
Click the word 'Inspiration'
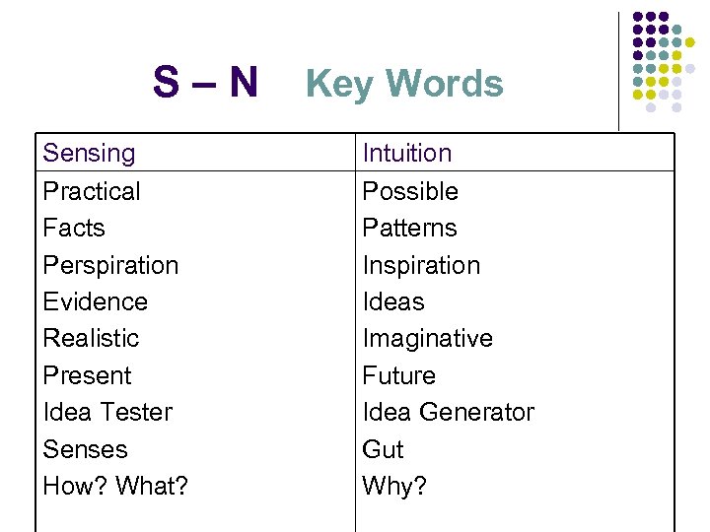click(421, 265)
